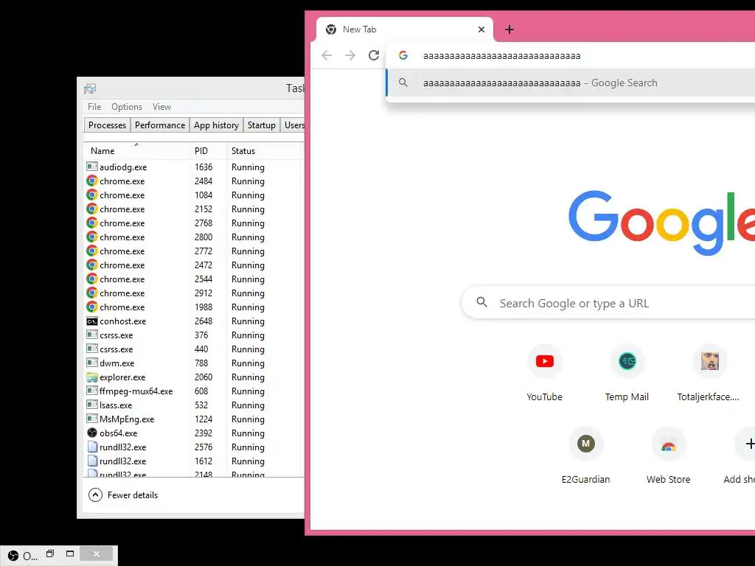Click the Search Google or type a URL box
The width and height of the screenshot is (755, 566).
(x=608, y=303)
